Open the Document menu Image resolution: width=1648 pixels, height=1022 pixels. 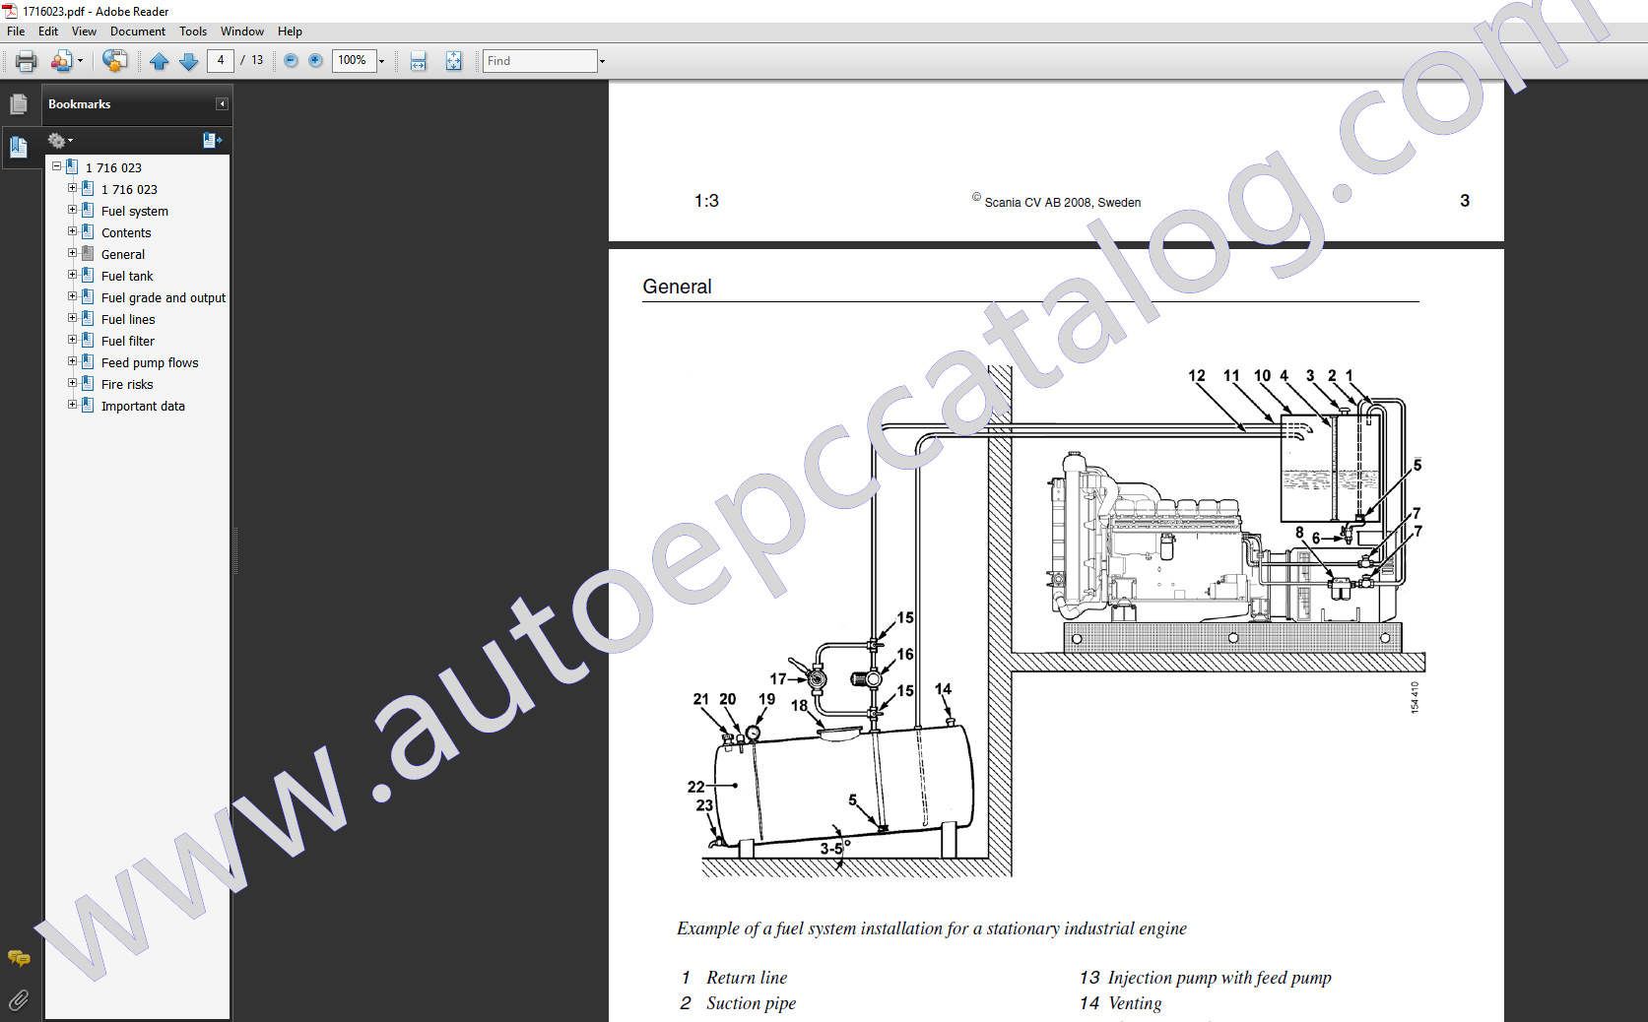137,32
